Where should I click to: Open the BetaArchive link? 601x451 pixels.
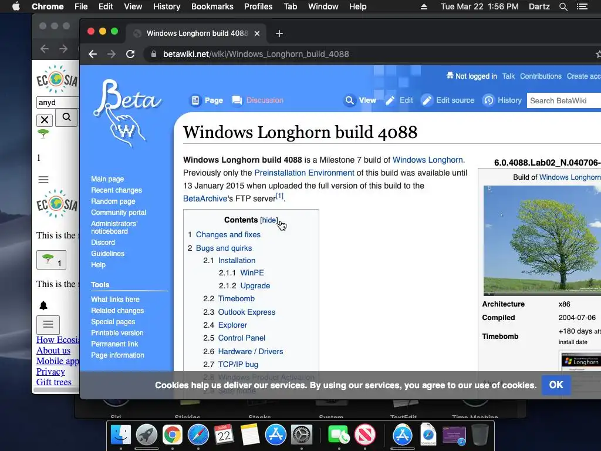pyautogui.click(x=205, y=198)
